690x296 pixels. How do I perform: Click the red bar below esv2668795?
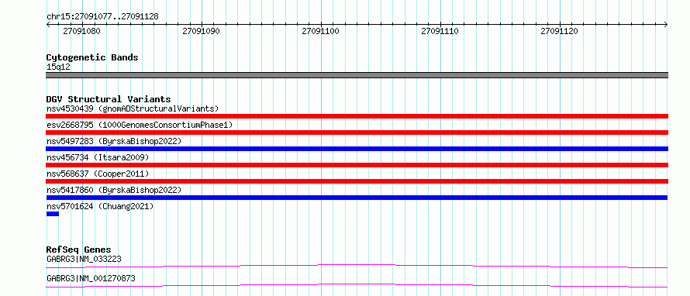click(x=357, y=133)
